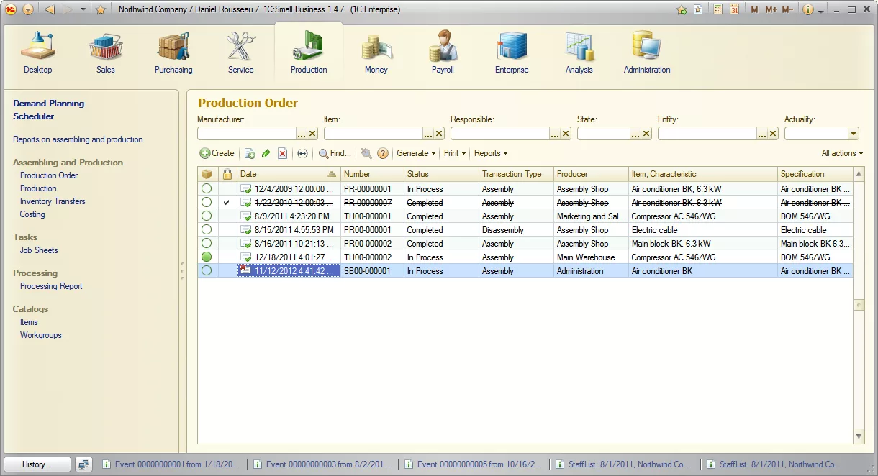Toggle the state circle in row PR-00000001

[207, 189]
